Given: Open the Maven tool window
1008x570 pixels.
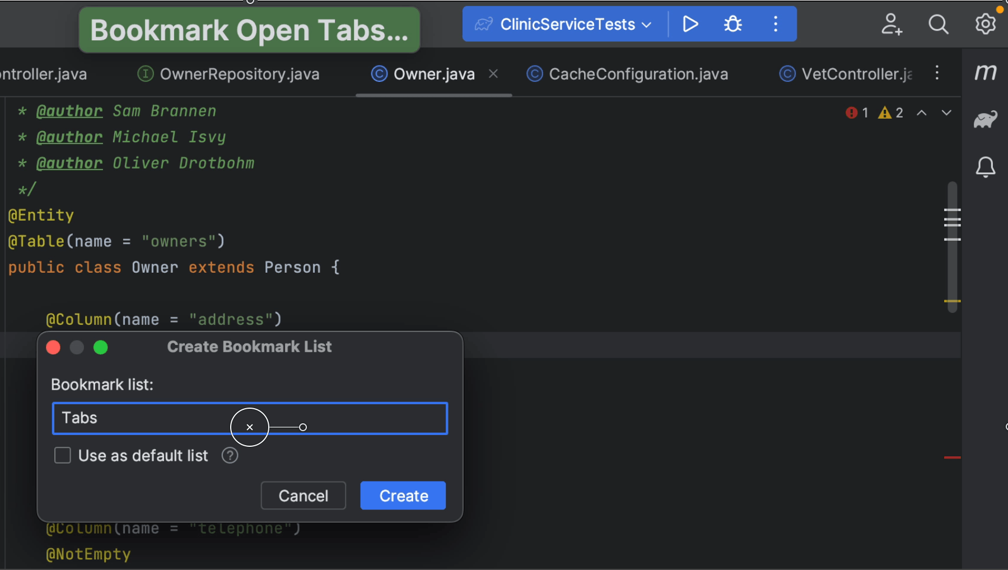Looking at the screenshot, I should tap(987, 72).
